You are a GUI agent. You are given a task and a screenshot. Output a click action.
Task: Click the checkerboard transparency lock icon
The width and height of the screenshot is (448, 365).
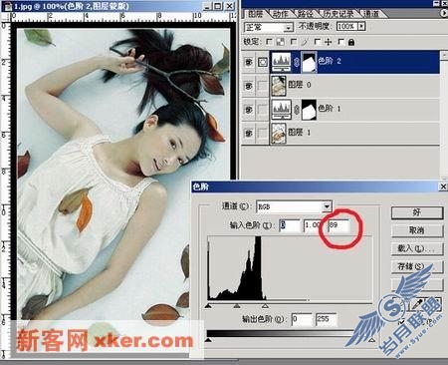[281, 42]
